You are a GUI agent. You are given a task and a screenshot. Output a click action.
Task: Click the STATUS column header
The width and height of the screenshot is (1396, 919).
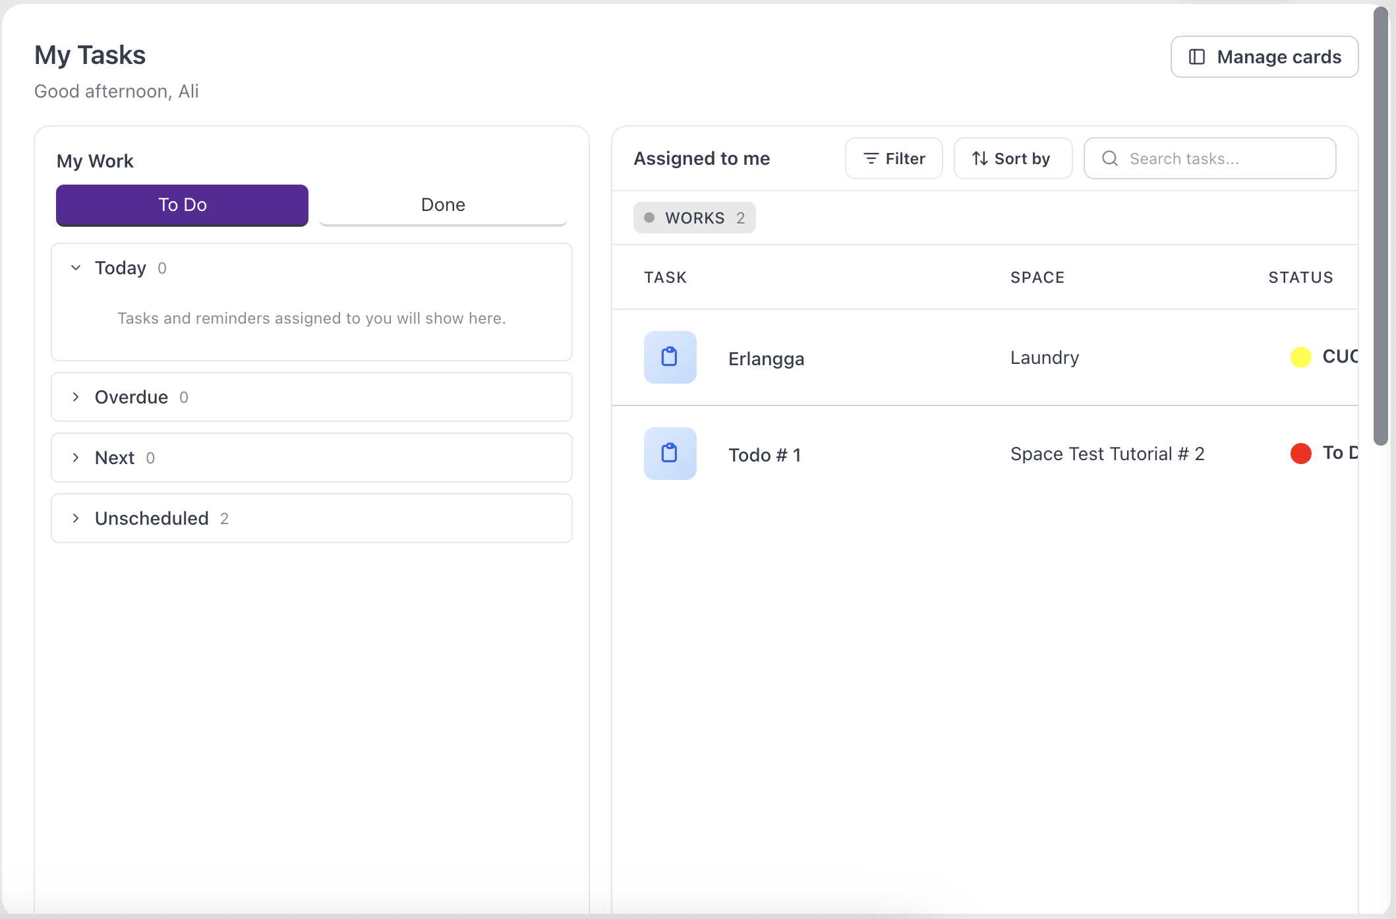1300,278
